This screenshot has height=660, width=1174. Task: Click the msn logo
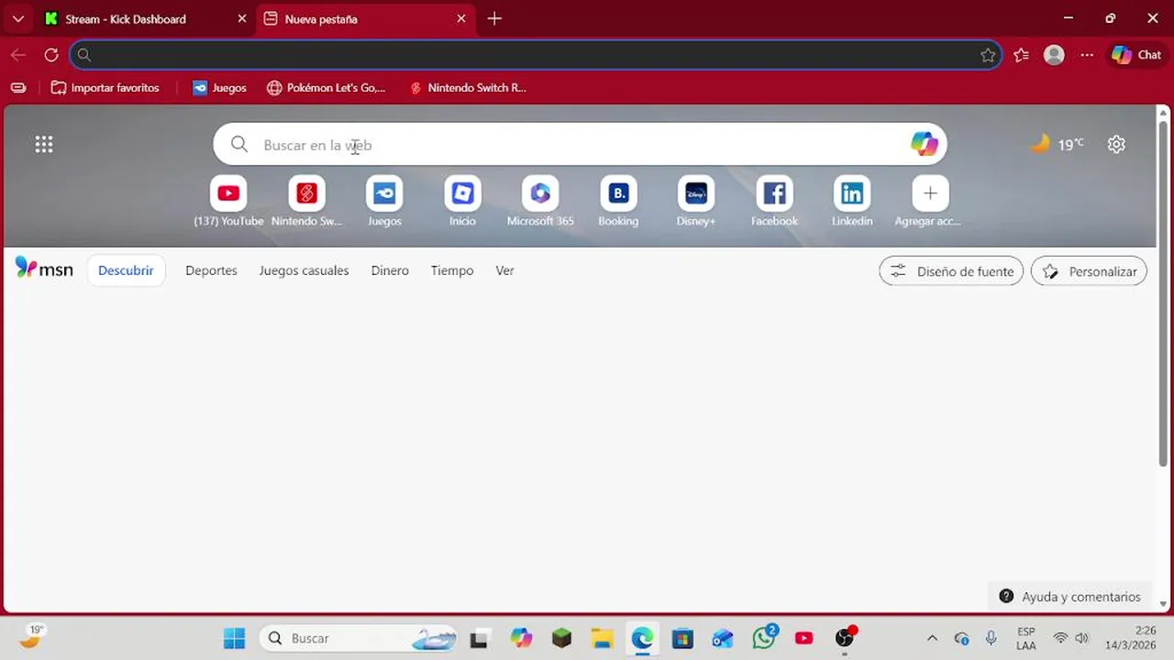pyautogui.click(x=44, y=269)
